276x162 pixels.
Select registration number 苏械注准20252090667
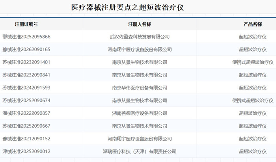click(x=26, y=126)
